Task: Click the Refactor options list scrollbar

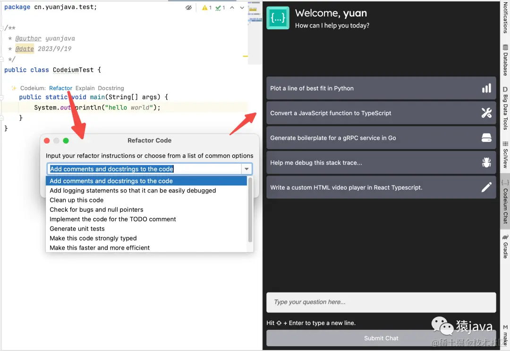Action: tap(250, 209)
